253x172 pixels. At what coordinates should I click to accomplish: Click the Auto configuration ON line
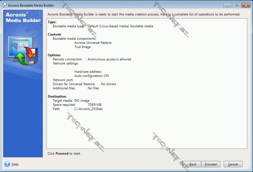(x=91, y=76)
